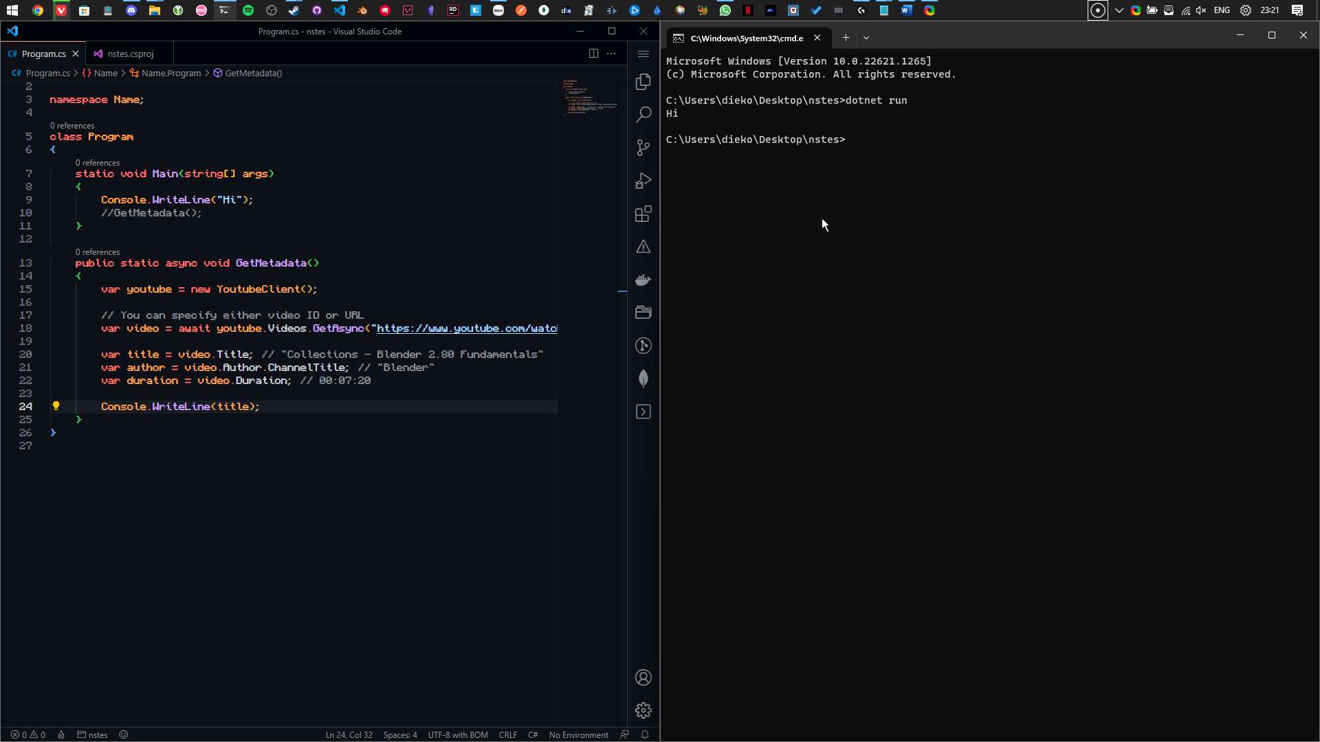Expand GetMetadata() breadcrumb item
The width and height of the screenshot is (1320, 742).
click(253, 73)
